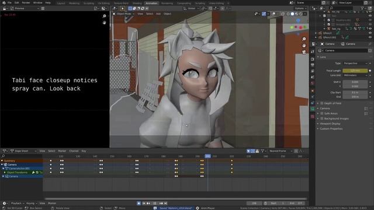374x210 pixels.
Task: Add a new workspace tab
Action: 228,3
